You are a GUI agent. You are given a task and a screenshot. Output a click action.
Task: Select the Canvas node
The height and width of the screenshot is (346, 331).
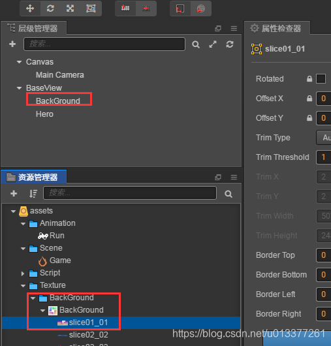[40, 62]
